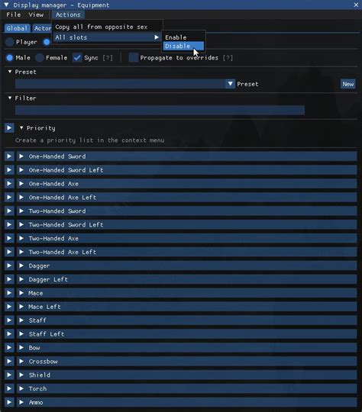This screenshot has height=412, width=362.
Task: Expand the Staff slot
Action: [187, 320]
